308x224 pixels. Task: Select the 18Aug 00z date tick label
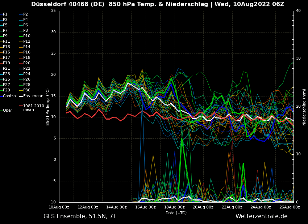(x=174, y=207)
